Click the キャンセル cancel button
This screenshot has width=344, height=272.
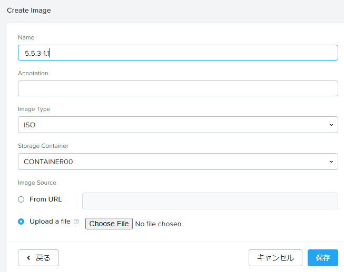[275, 258]
